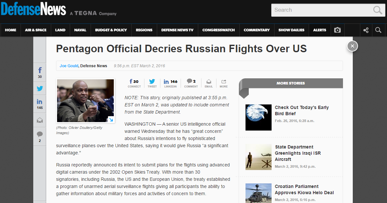Click the date 'March 2, 2016, 9:42 p.m.'
This screenshot has width=387, height=203.
295,166
